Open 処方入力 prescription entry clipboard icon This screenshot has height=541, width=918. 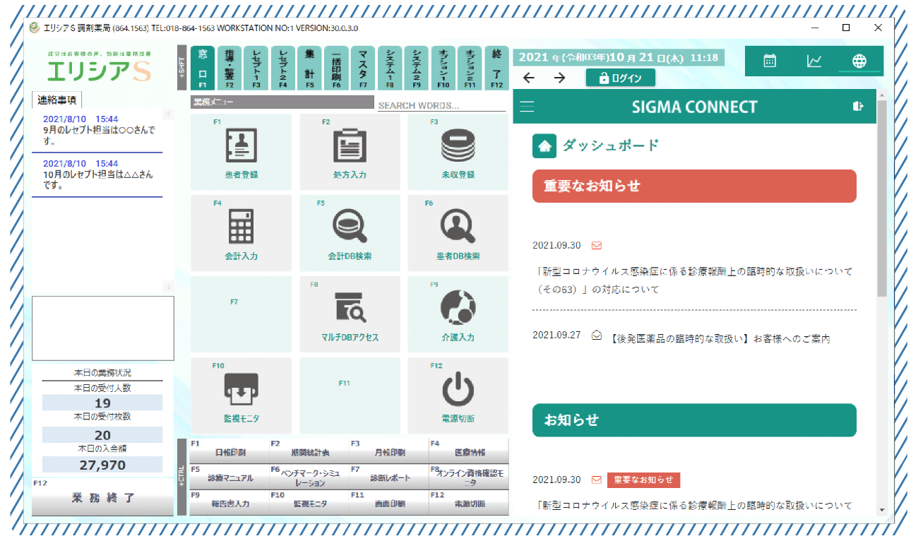pos(350,146)
